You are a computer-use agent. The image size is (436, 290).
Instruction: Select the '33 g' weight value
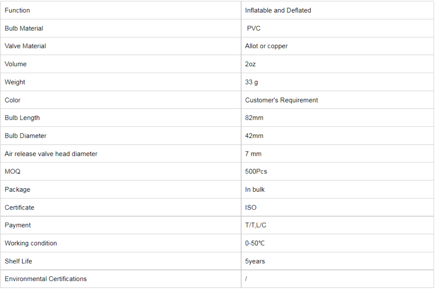(x=251, y=82)
